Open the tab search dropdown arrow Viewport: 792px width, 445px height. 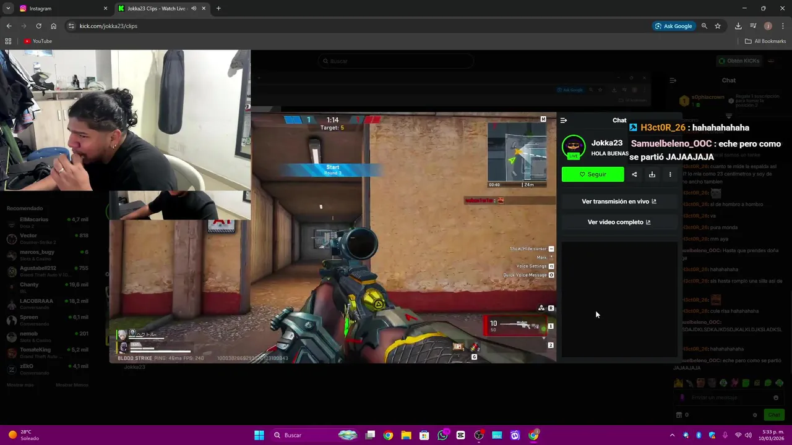pos(8,9)
